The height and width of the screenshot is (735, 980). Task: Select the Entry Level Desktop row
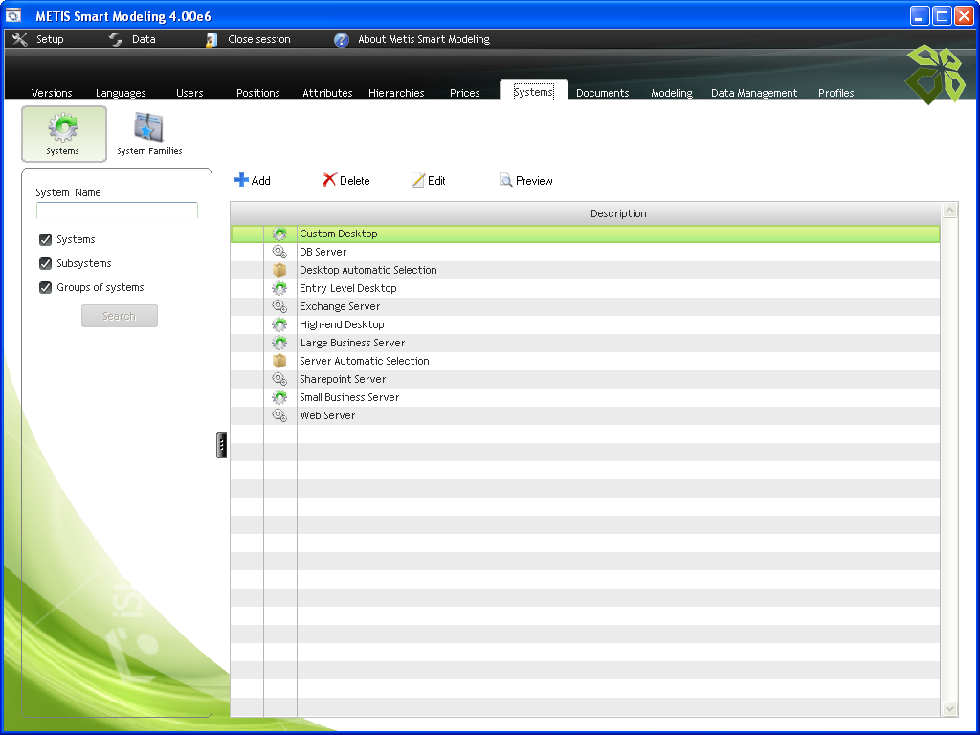click(x=585, y=288)
